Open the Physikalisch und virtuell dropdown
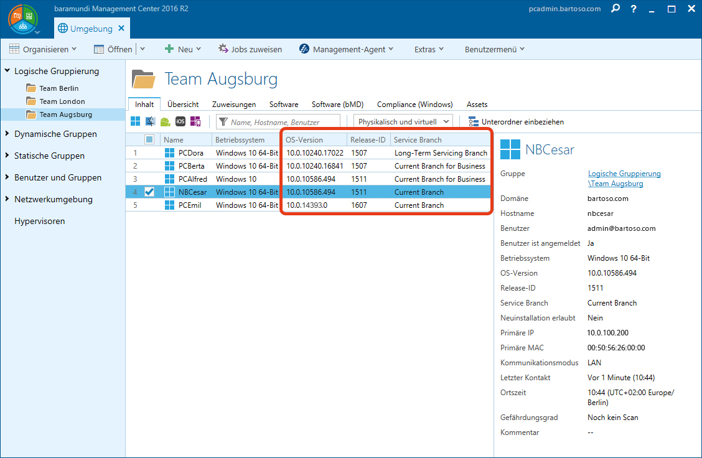This screenshot has width=702, height=458. tap(403, 122)
